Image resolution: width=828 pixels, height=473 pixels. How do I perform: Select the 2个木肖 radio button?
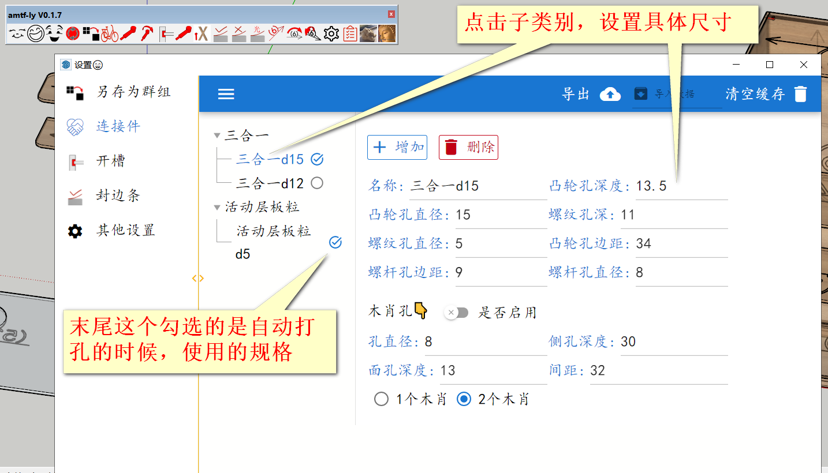pyautogui.click(x=464, y=399)
